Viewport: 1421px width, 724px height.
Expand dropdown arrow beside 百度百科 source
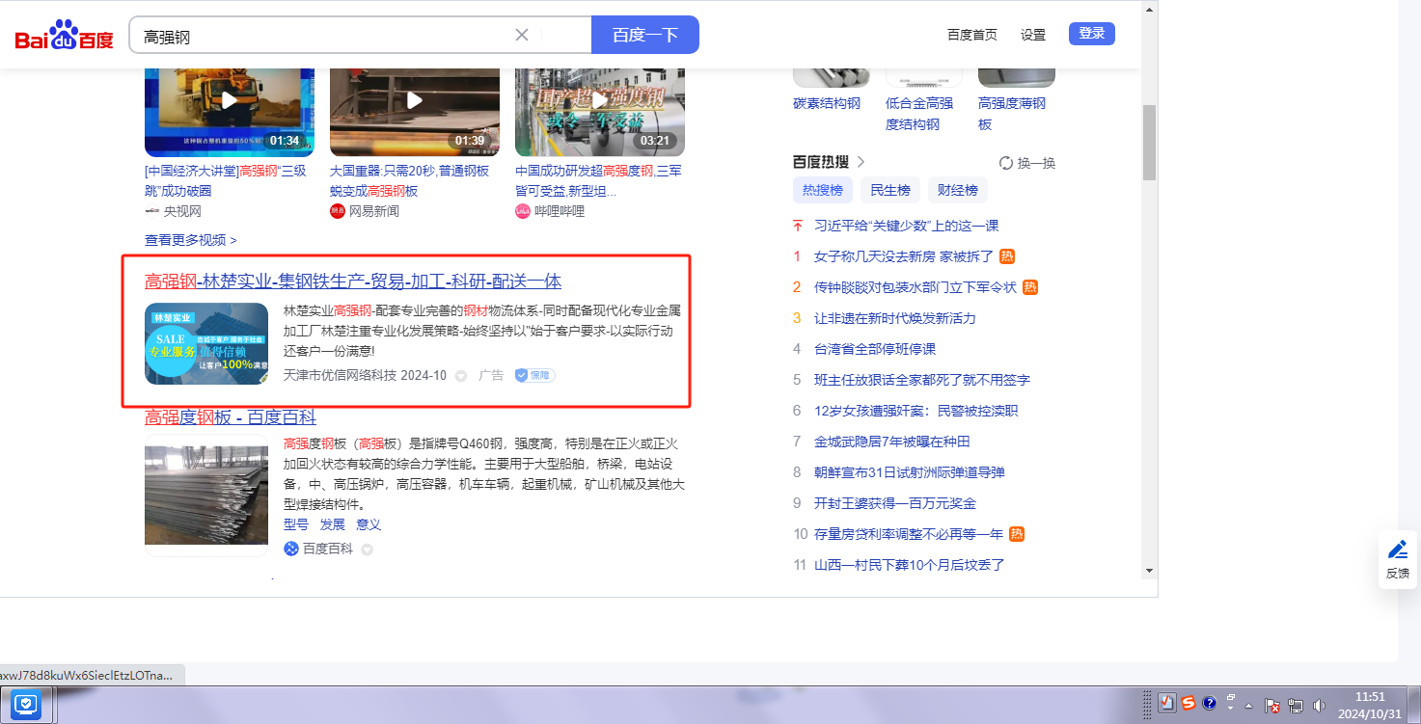click(367, 550)
